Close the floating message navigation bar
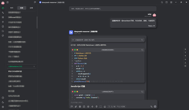The height and width of the screenshot is (110, 189). (185, 49)
